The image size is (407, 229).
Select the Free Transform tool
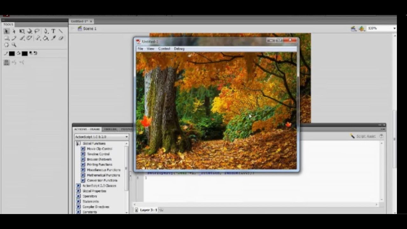coord(22,31)
